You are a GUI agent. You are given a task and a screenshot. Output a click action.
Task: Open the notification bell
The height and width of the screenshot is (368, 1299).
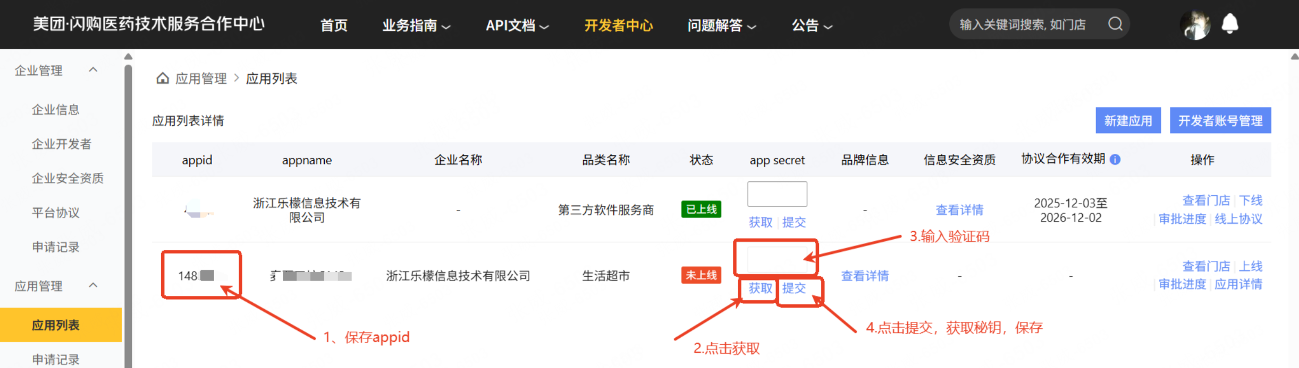point(1230,24)
